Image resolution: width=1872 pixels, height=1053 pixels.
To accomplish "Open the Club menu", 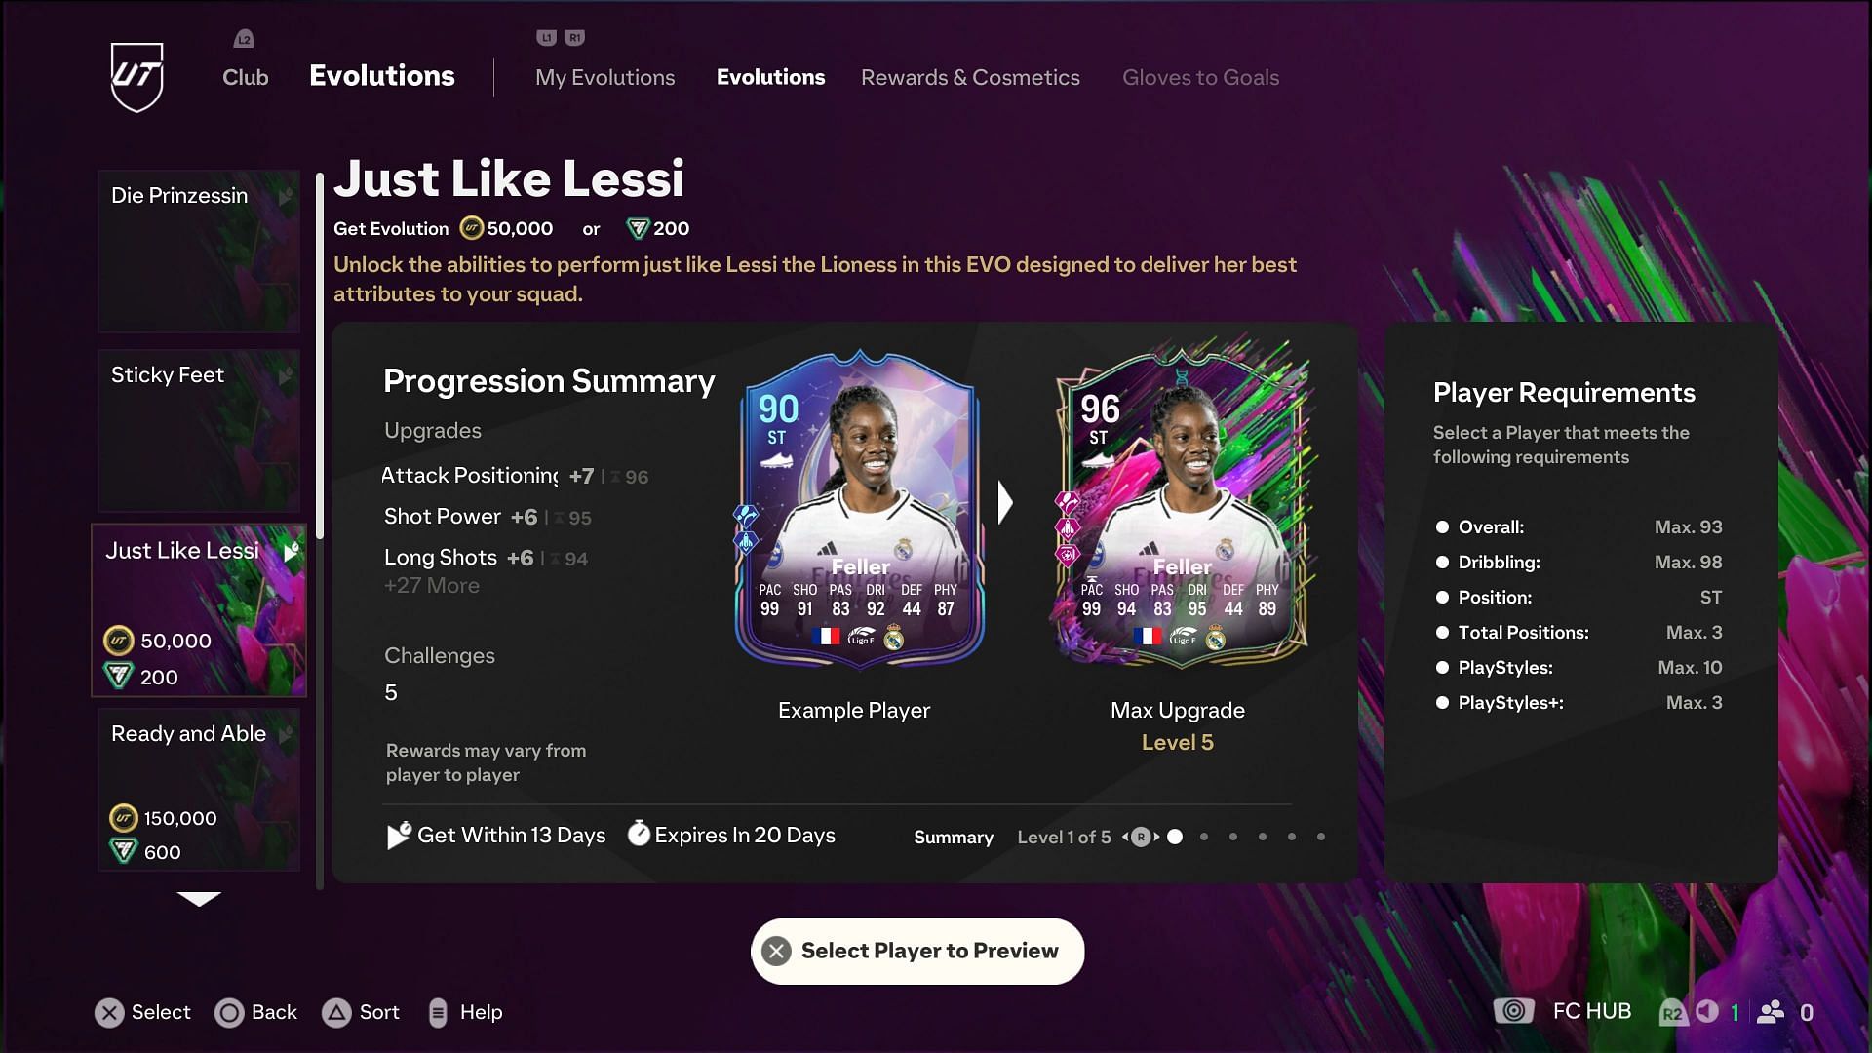I will pyautogui.click(x=245, y=77).
